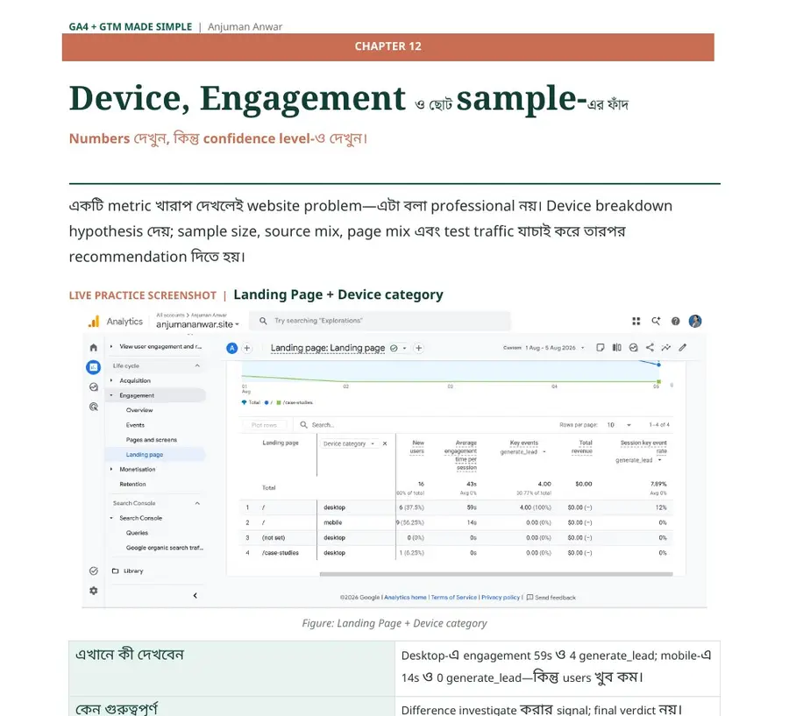789x716 pixels.
Task: Open the Insights icon in the report toolbar
Action: coord(634,348)
